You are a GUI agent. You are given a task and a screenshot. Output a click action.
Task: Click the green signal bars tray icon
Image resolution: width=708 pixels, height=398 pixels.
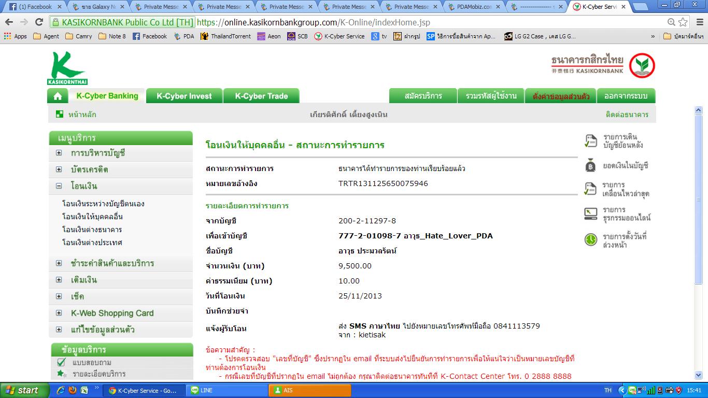click(651, 390)
